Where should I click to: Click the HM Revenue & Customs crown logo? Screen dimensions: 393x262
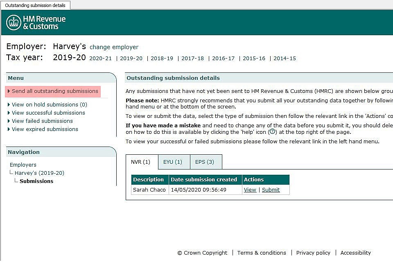click(14, 23)
